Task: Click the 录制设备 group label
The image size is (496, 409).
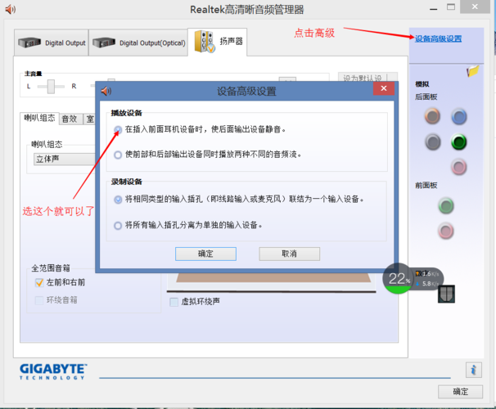Action: click(127, 182)
